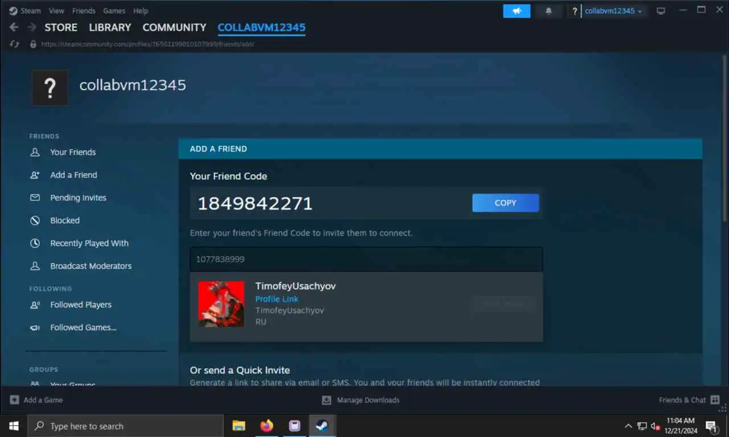This screenshot has height=437, width=729.
Task: Open the Windows Start menu
Action: [x=14, y=426]
